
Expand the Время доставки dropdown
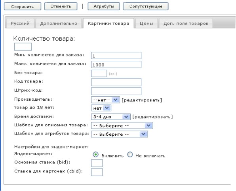click(x=111, y=116)
